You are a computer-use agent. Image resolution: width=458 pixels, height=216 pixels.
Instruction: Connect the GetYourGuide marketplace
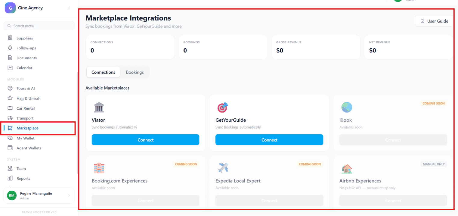pos(269,140)
